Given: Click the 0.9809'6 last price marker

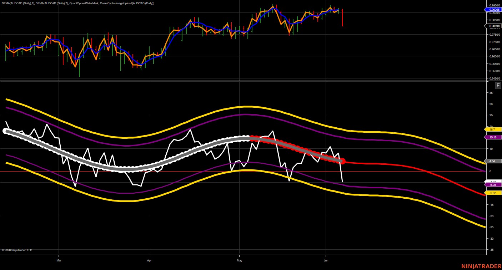Looking at the screenshot, I should (493, 26).
